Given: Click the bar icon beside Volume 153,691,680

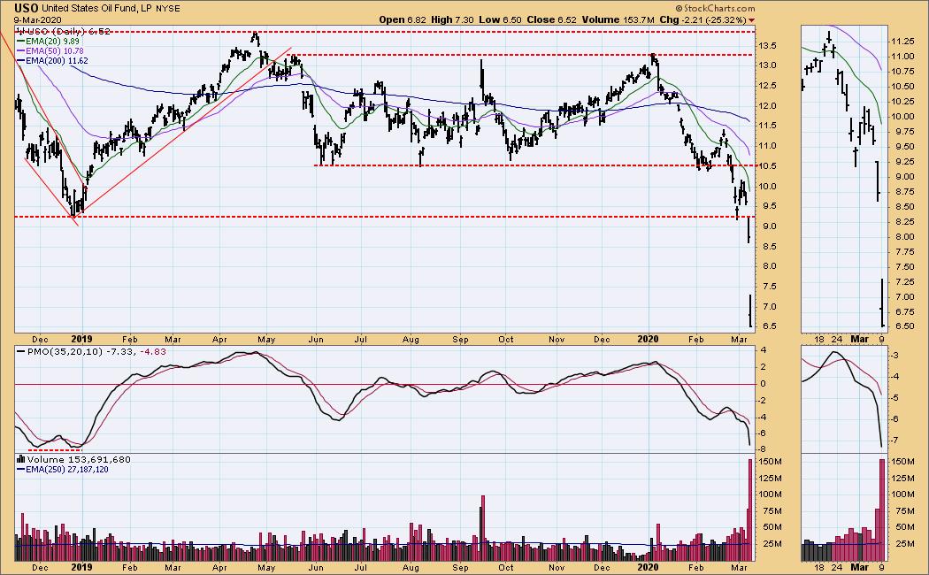Looking at the screenshot, I should click(20, 459).
